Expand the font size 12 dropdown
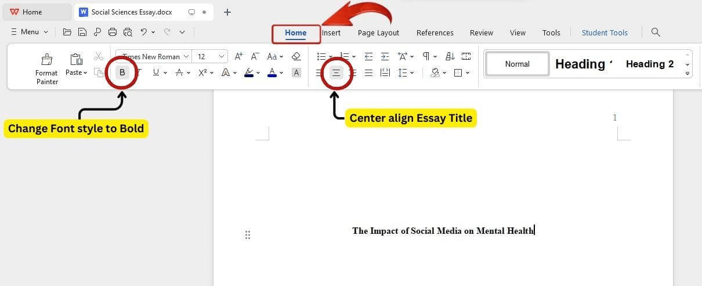This screenshot has height=286, width=702. coord(222,56)
